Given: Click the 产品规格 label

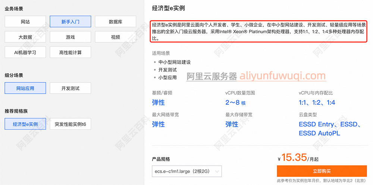Looking at the screenshot, I should [161, 159].
